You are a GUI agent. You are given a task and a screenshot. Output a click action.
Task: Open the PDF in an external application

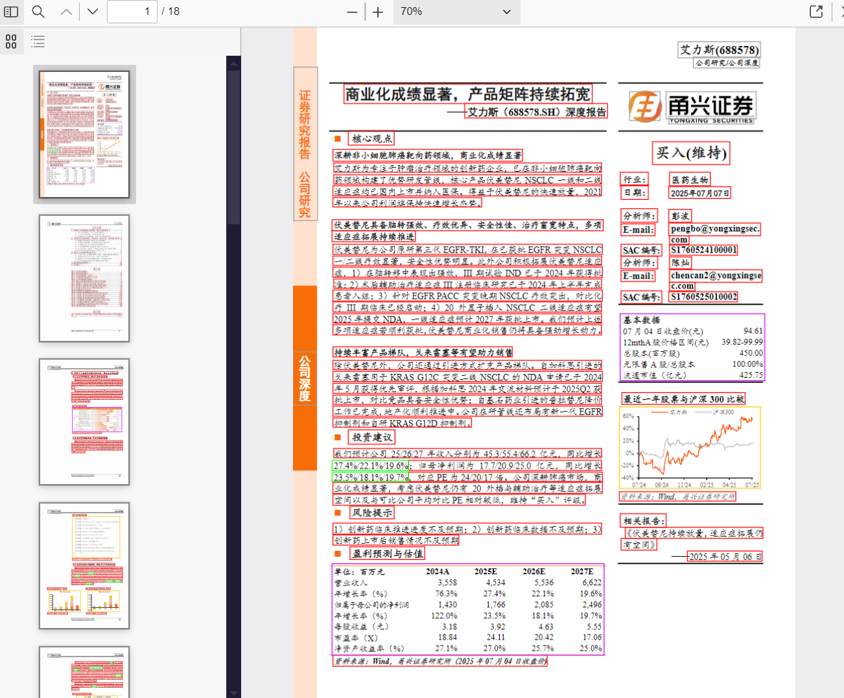tap(816, 12)
